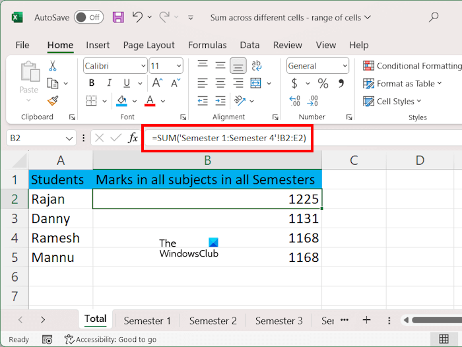462x347 pixels.
Task: Click the formula bar input
Action: pyautogui.click(x=303, y=138)
